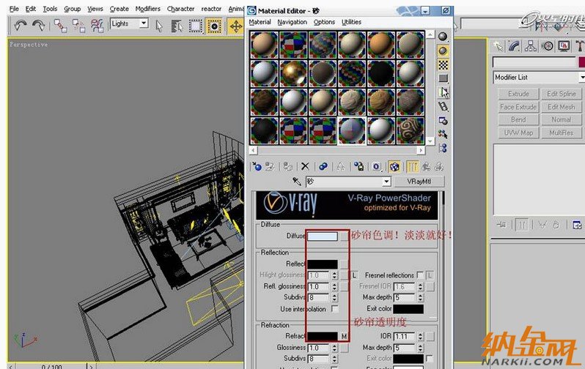The width and height of the screenshot is (585, 369).
Task: Open the Navigation menu in Material Editor
Action: point(292,22)
